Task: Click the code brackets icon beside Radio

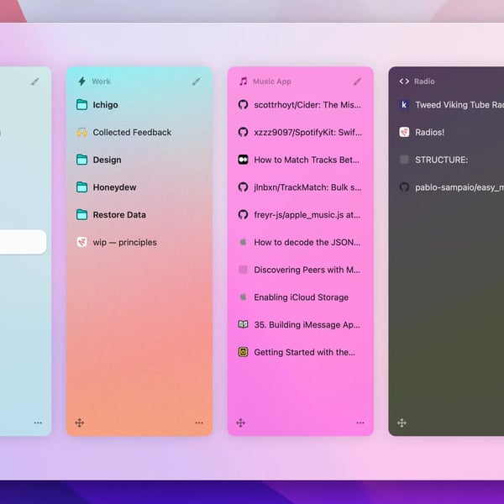Action: click(404, 81)
